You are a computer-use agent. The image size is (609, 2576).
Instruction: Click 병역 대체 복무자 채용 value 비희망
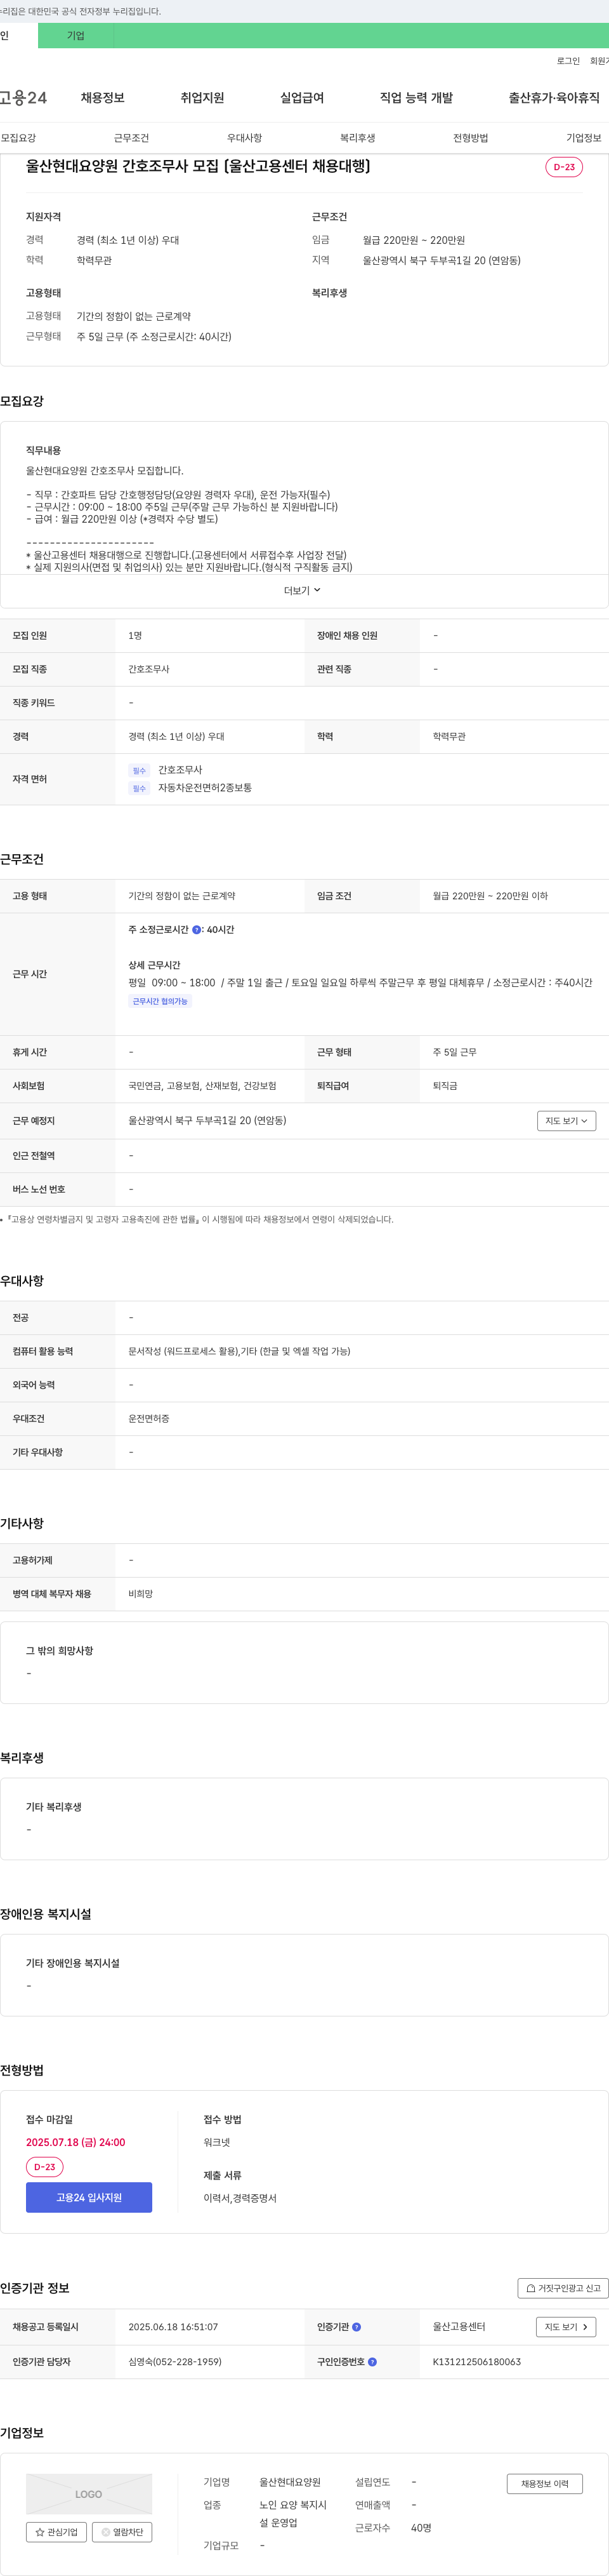[x=141, y=1594]
